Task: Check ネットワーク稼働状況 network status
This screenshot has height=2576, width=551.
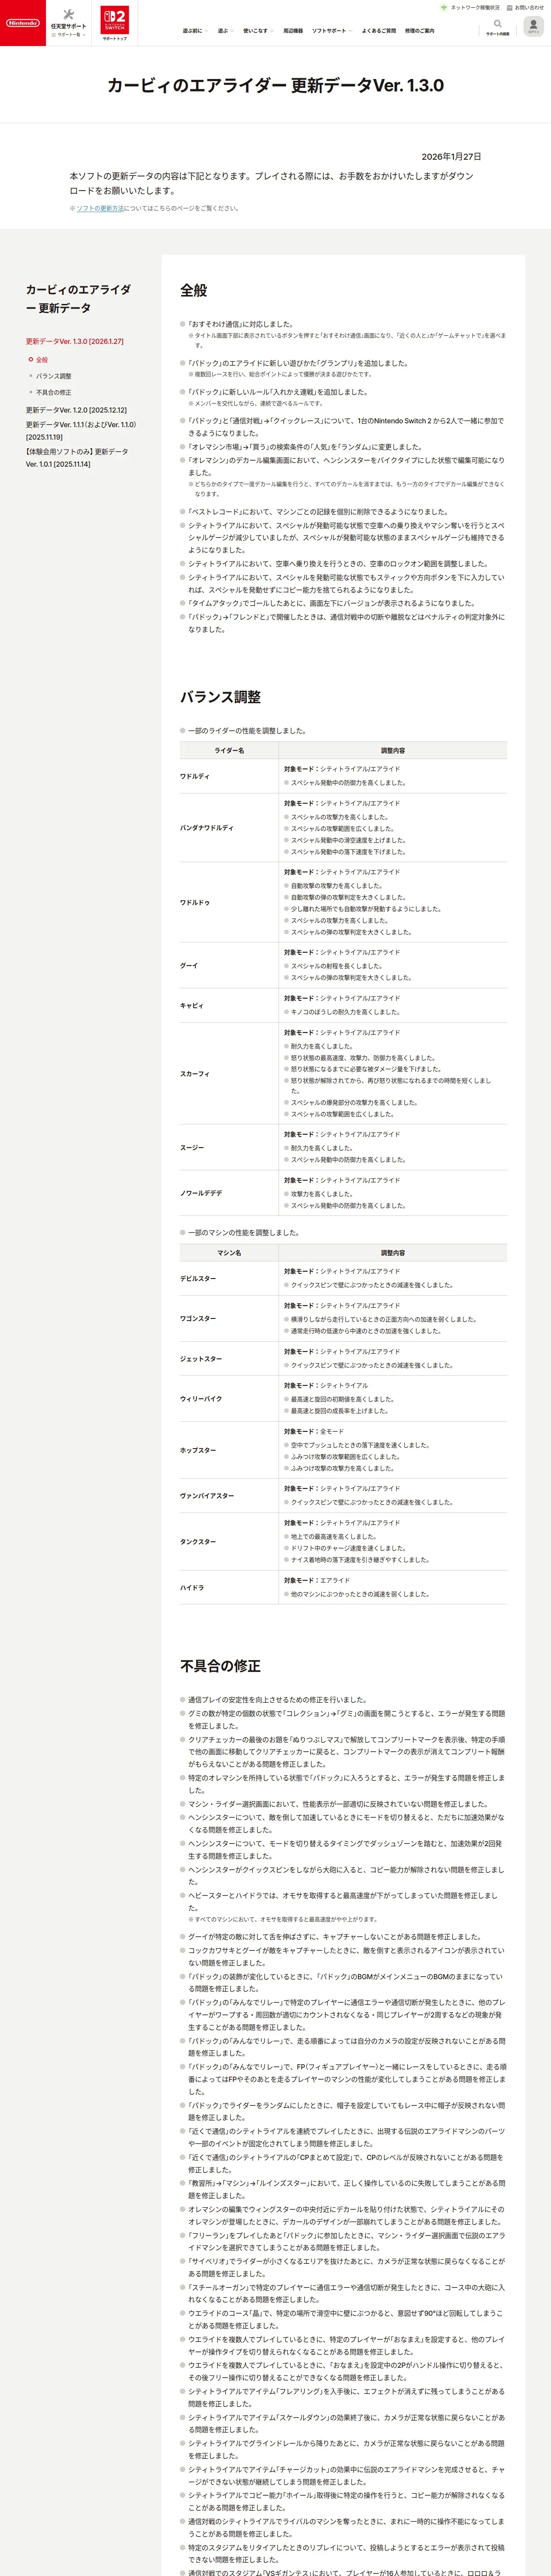Action: [470, 8]
